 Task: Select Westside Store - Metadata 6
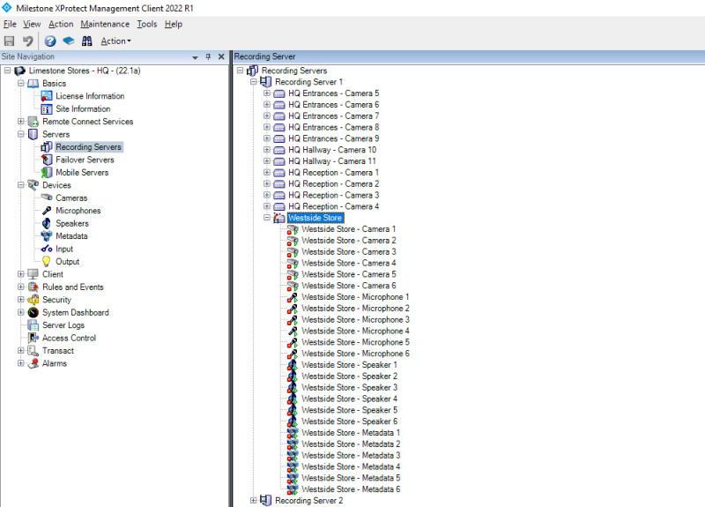pyautogui.click(x=351, y=489)
